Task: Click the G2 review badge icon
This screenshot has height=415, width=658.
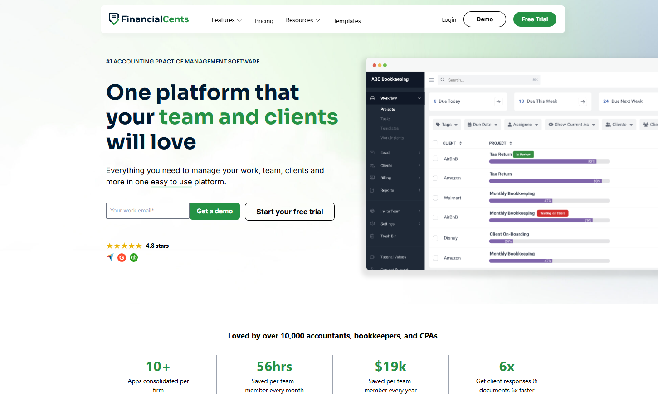Action: coord(122,258)
